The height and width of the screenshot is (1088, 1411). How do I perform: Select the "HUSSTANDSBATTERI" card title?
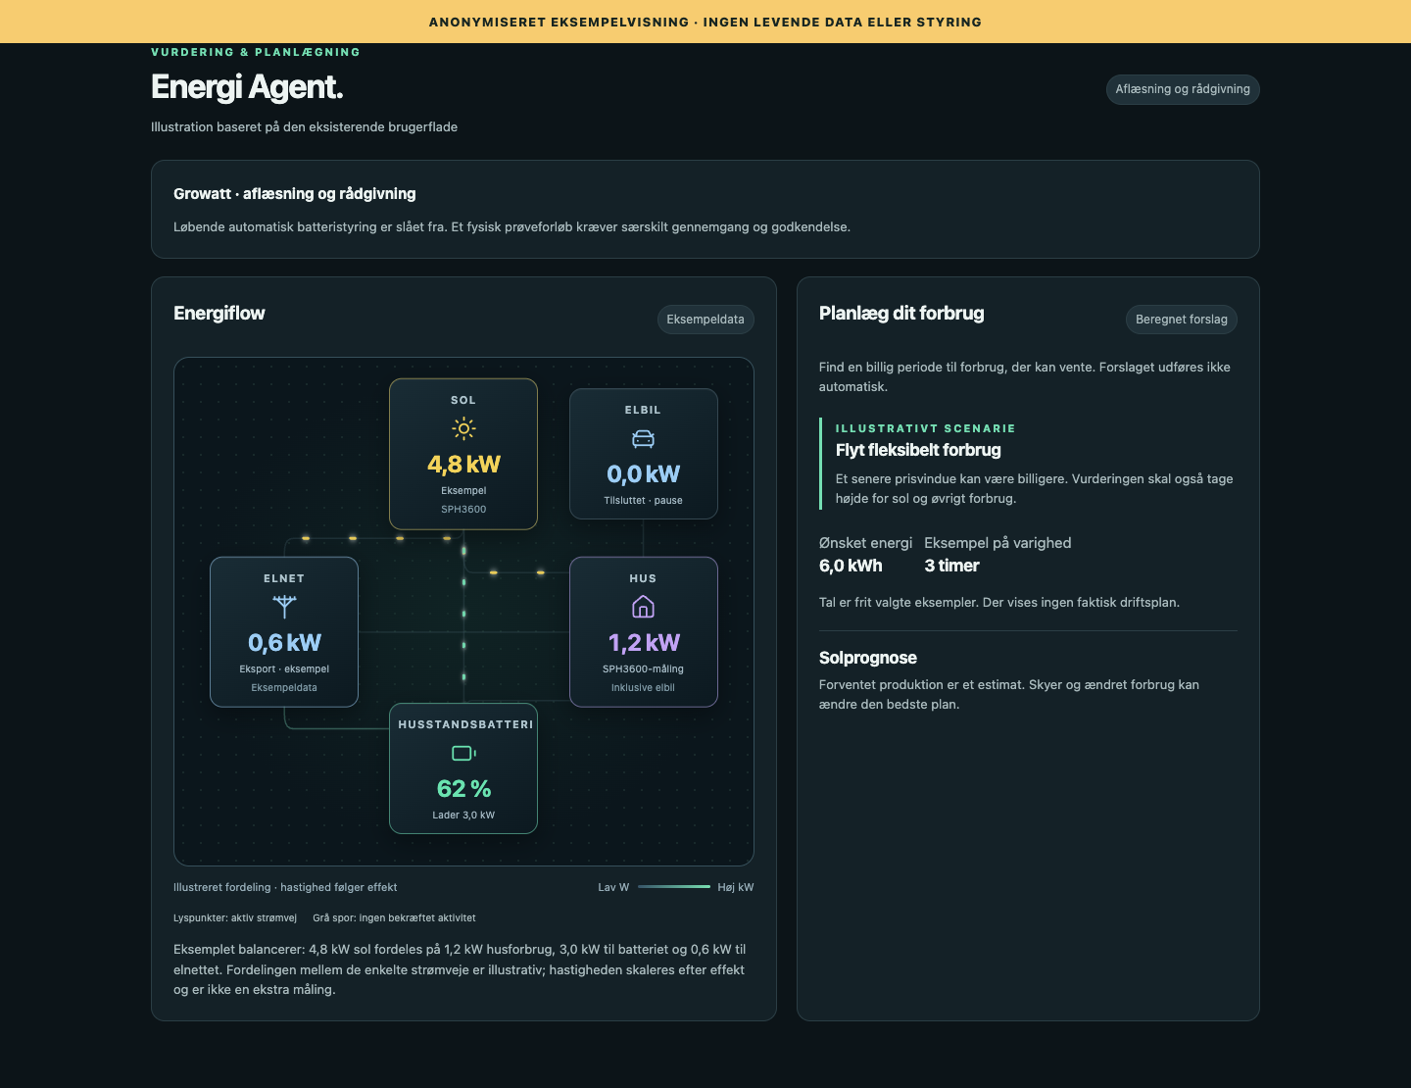(x=465, y=724)
